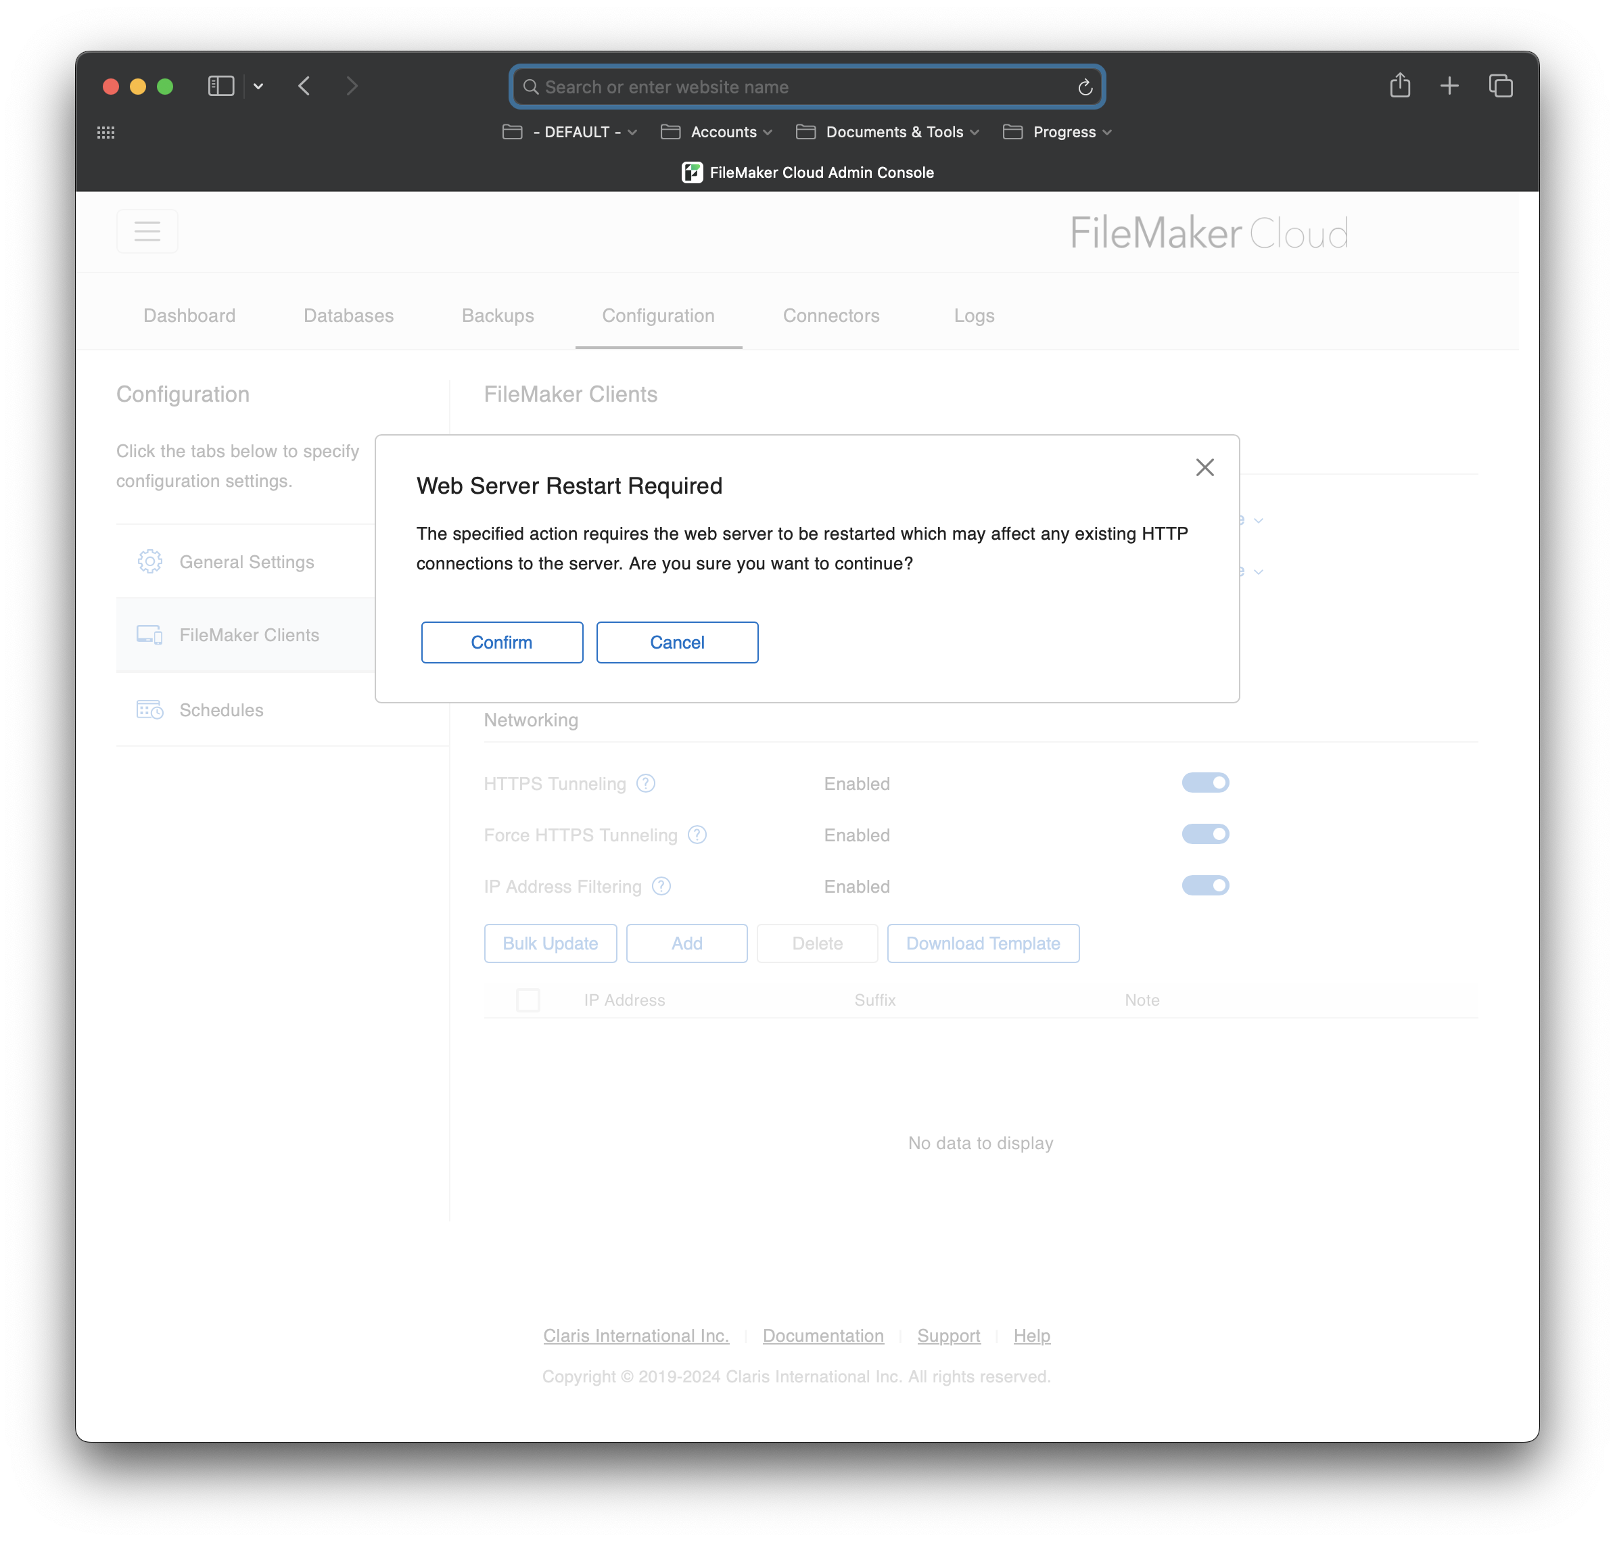
Task: Open the Claris Documentation link
Action: (x=822, y=1336)
